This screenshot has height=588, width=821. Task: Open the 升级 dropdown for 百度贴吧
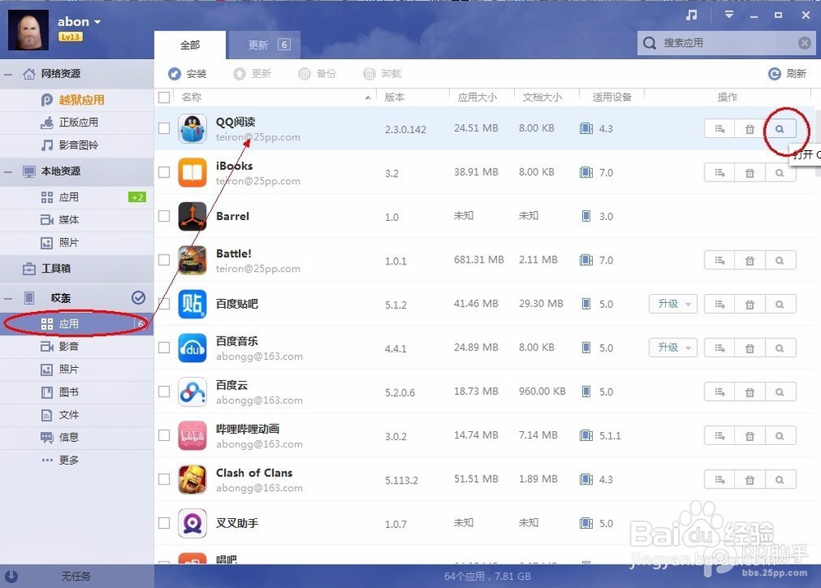688,304
